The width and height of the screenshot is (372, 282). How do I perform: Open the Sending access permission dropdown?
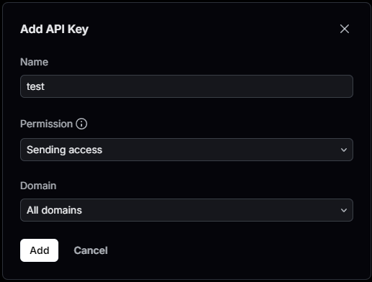[187, 150]
